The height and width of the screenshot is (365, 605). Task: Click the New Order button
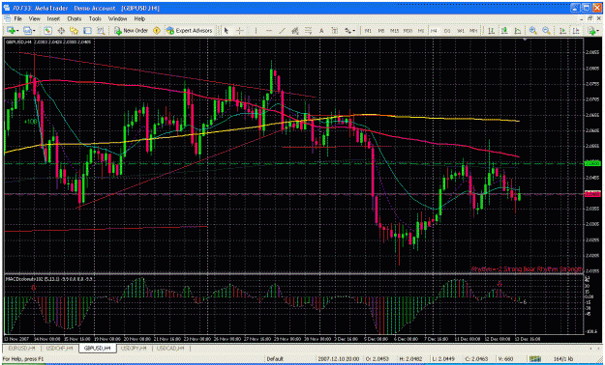132,31
